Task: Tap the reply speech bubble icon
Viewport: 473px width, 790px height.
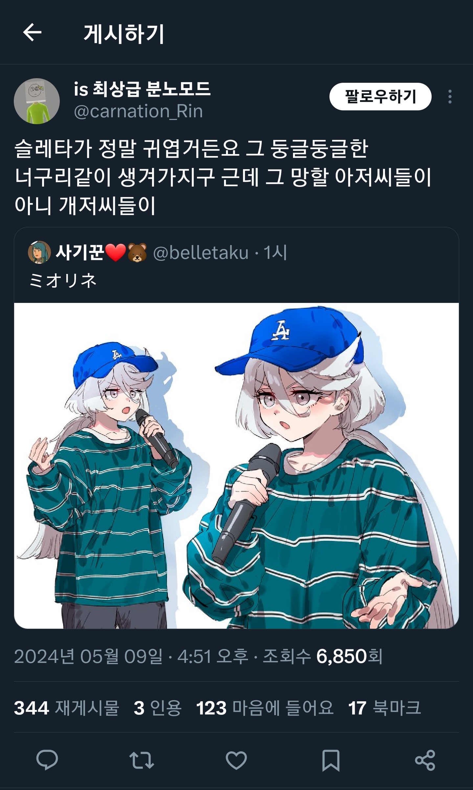Action: tap(47, 760)
